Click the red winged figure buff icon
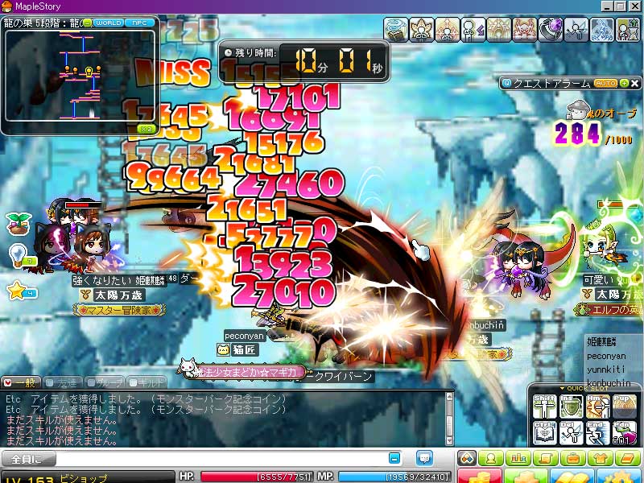The width and height of the screenshot is (644, 483). tap(525, 30)
